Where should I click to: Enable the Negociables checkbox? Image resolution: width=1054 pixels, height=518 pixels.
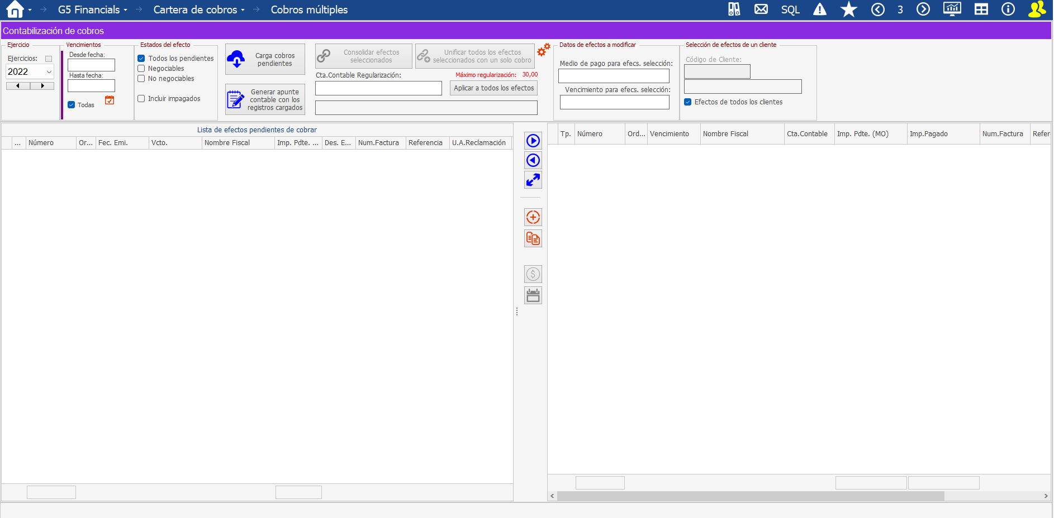tap(141, 69)
